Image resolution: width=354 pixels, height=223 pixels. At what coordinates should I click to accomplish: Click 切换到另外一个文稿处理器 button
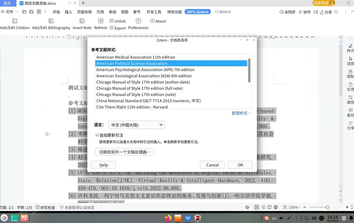click(125, 152)
